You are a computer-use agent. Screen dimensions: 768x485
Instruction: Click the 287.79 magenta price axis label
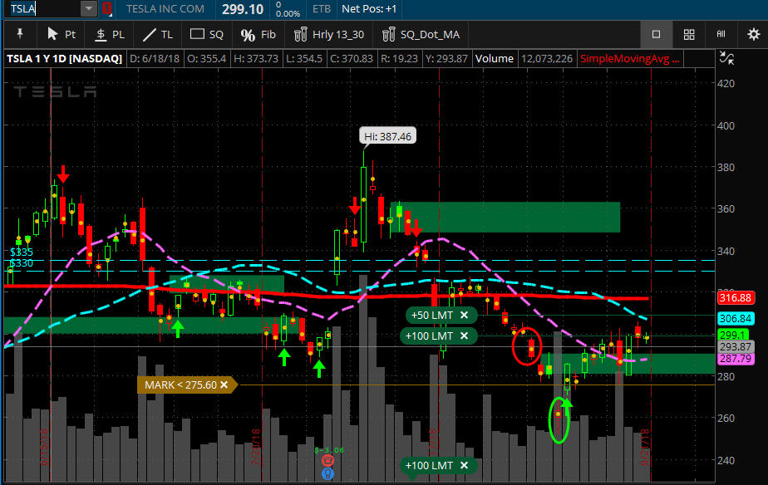(736, 358)
